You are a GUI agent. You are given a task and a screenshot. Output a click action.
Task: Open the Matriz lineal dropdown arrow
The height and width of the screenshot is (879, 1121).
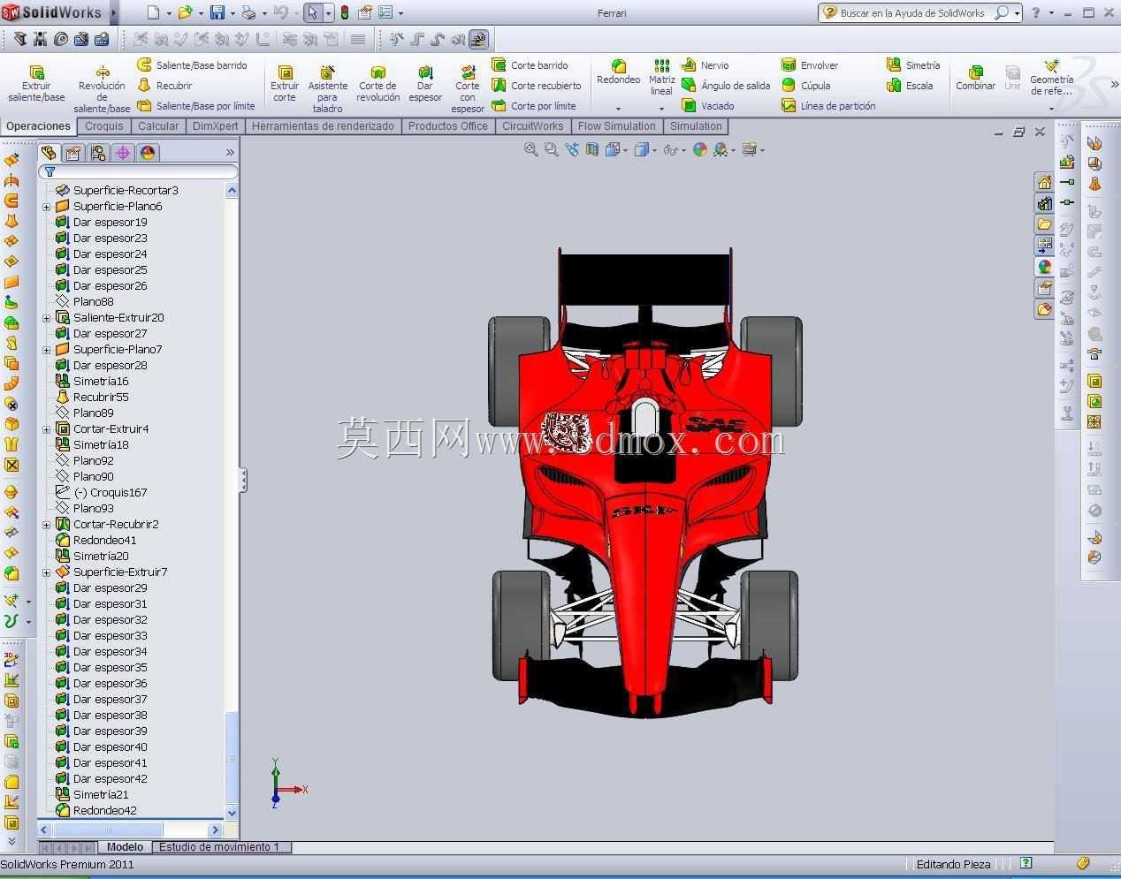click(x=661, y=109)
